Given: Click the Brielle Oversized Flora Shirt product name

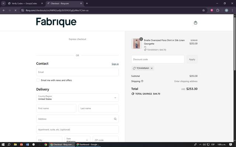Looking at the screenshot, I should [x=164, y=42].
